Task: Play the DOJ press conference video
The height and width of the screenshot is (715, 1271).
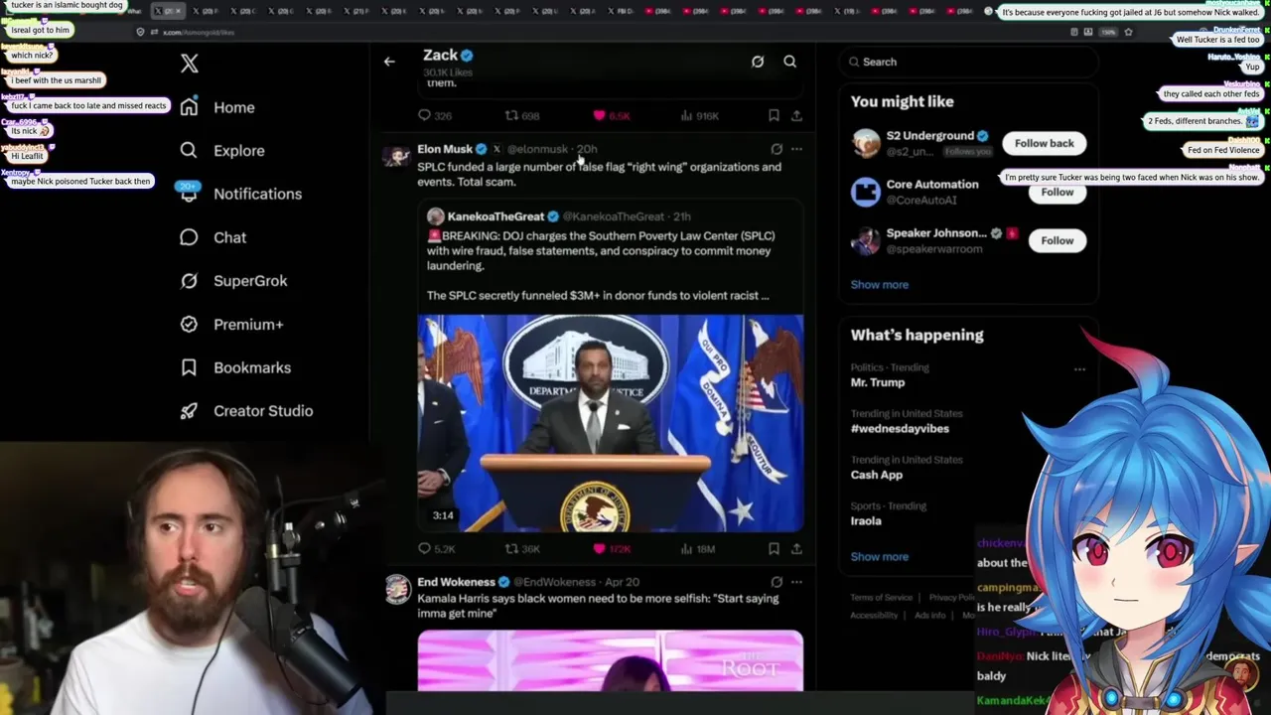Action: 611,424
